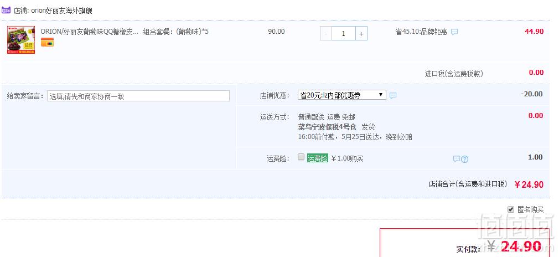Screen dimensions: 559x257
Task: Click chat bubble icon next to 品牌钜惠
Action: (454, 32)
